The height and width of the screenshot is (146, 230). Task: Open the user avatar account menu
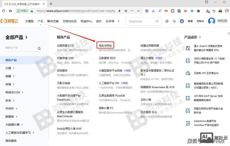pos(212,21)
